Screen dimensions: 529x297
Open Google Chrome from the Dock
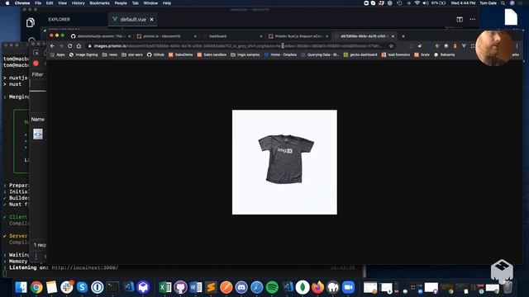click(36, 287)
